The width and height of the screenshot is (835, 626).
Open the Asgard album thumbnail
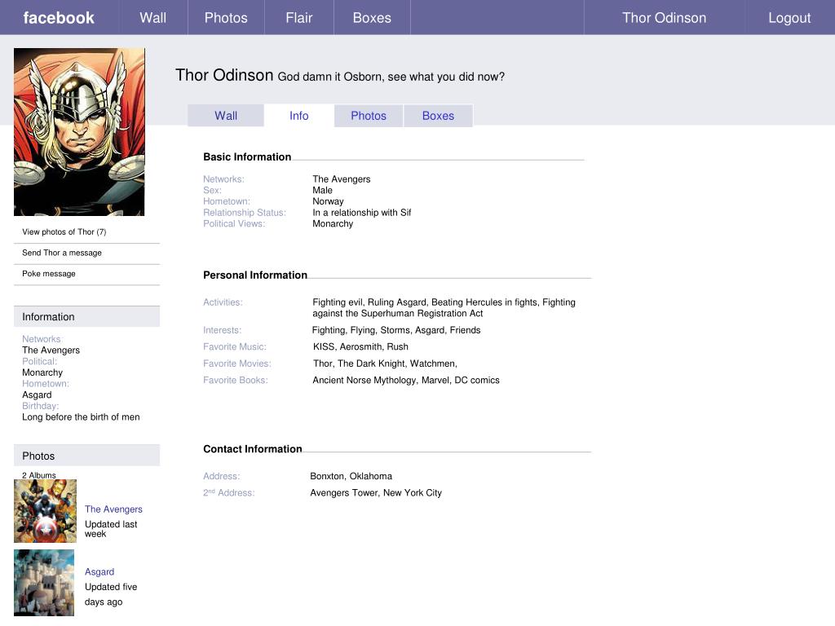[44, 583]
